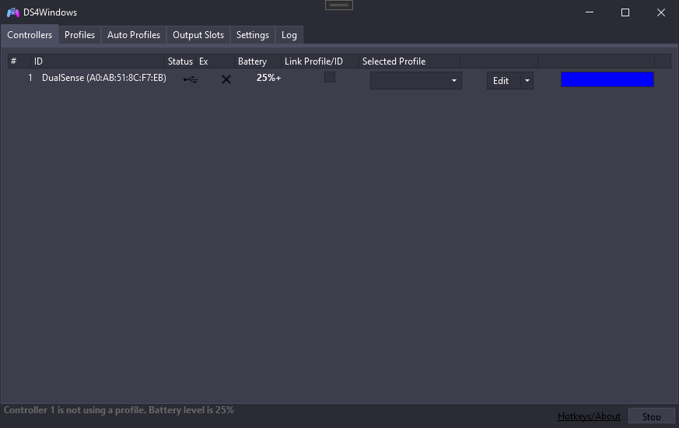
Task: Click the # column header
Action: 19,61
